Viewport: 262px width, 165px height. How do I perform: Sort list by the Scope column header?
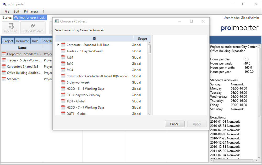click(142, 38)
